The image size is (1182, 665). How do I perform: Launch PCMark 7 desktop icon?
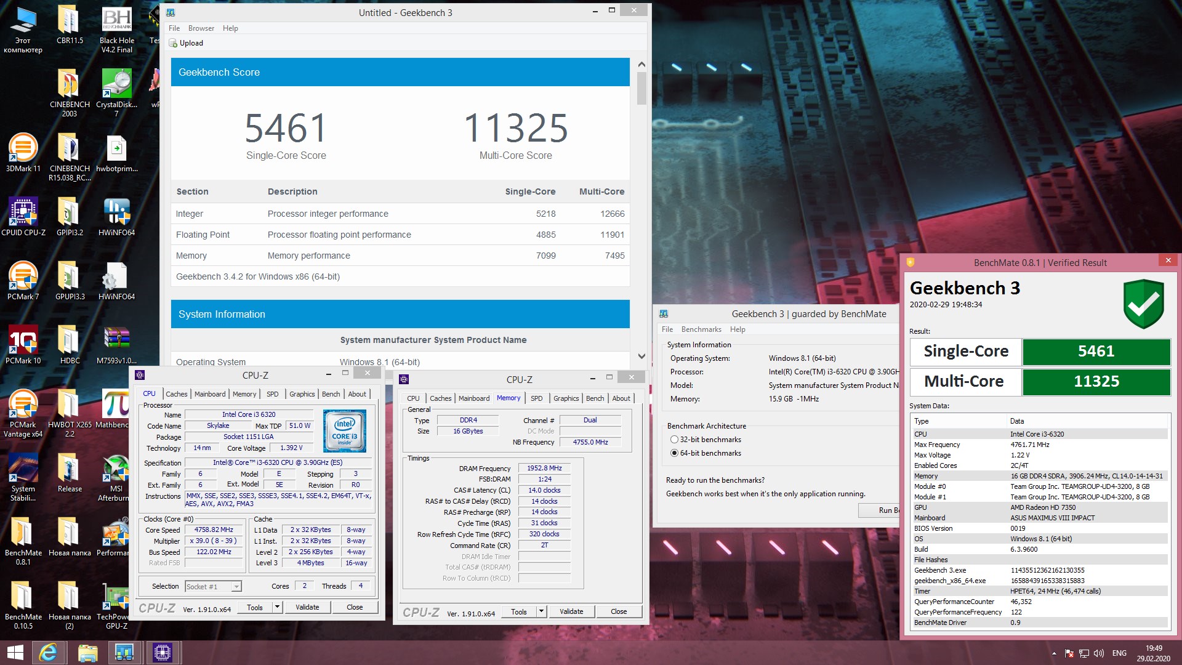23,280
